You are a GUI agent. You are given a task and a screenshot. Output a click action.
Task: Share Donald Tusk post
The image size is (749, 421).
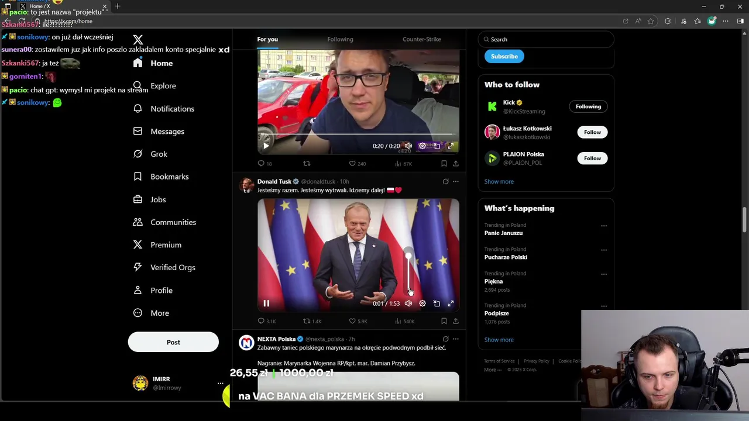pos(455,321)
